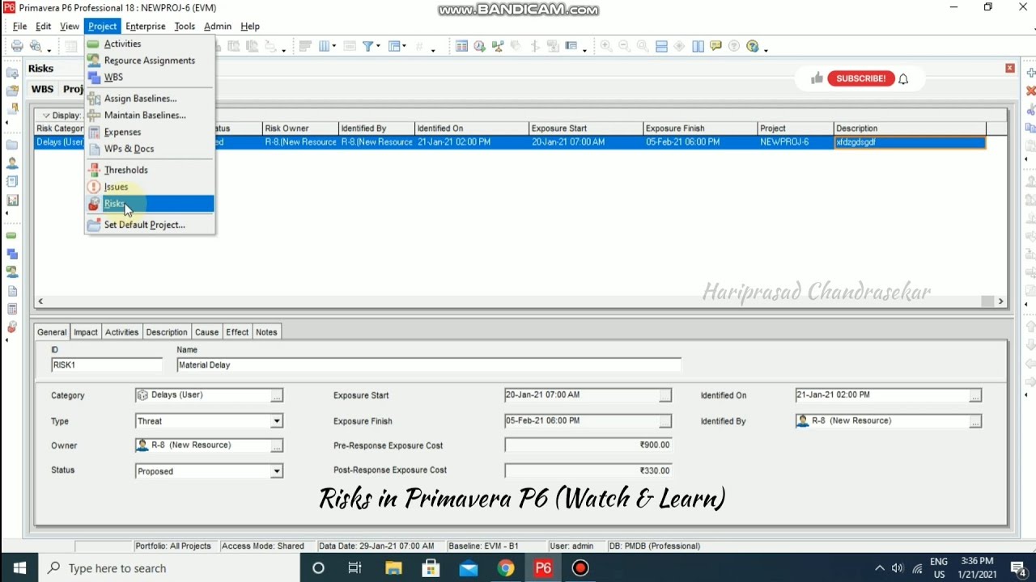Open the filter toolbar dropdown arrow
Screen dimensions: 1036x582
tap(378, 47)
